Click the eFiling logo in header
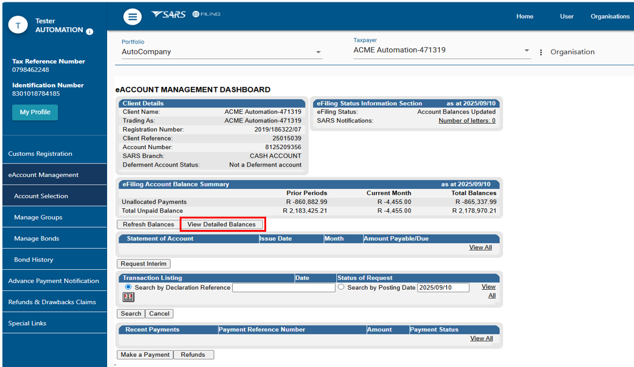Image resolution: width=634 pixels, height=367 pixels. 206,14
